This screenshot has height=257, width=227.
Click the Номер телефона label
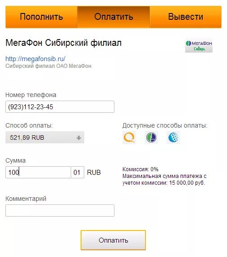point(31,95)
